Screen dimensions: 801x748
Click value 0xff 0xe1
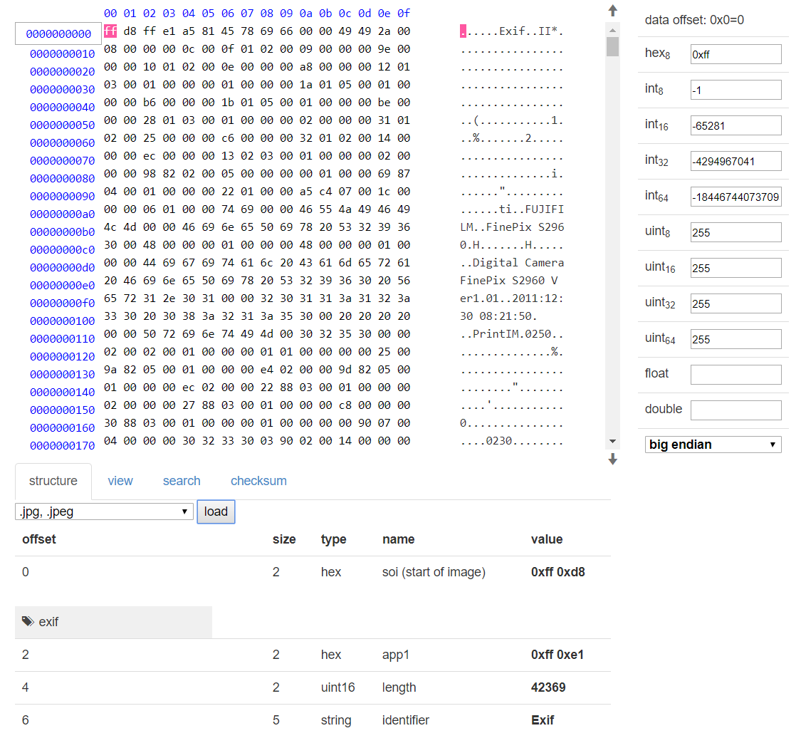(557, 655)
